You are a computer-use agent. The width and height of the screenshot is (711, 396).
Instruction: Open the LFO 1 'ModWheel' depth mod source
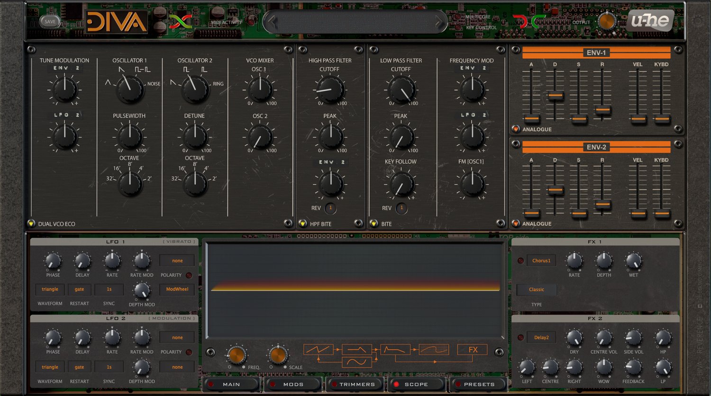pos(177,289)
